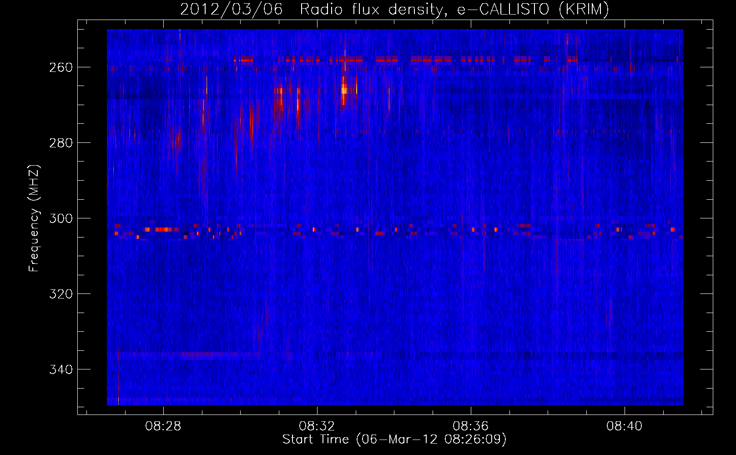Screen dimensions: 736x455
Task: Click the 300 frequency tick label
Action: click(60, 218)
